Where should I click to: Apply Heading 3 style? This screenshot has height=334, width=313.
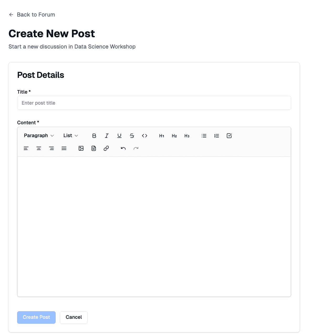coord(187,136)
